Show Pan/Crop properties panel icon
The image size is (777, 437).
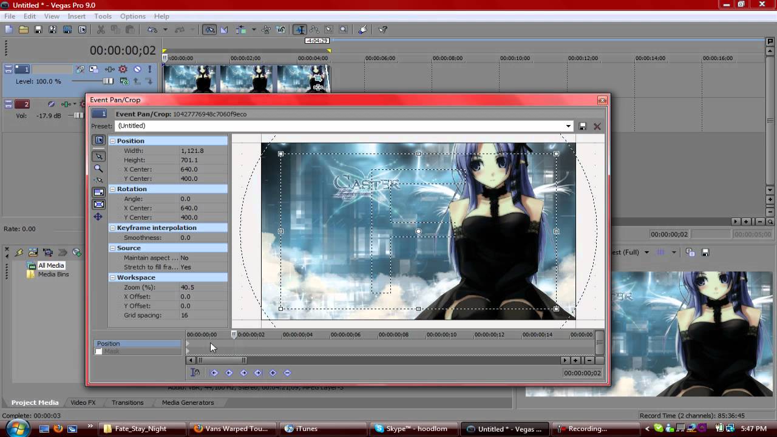pyautogui.click(x=98, y=140)
